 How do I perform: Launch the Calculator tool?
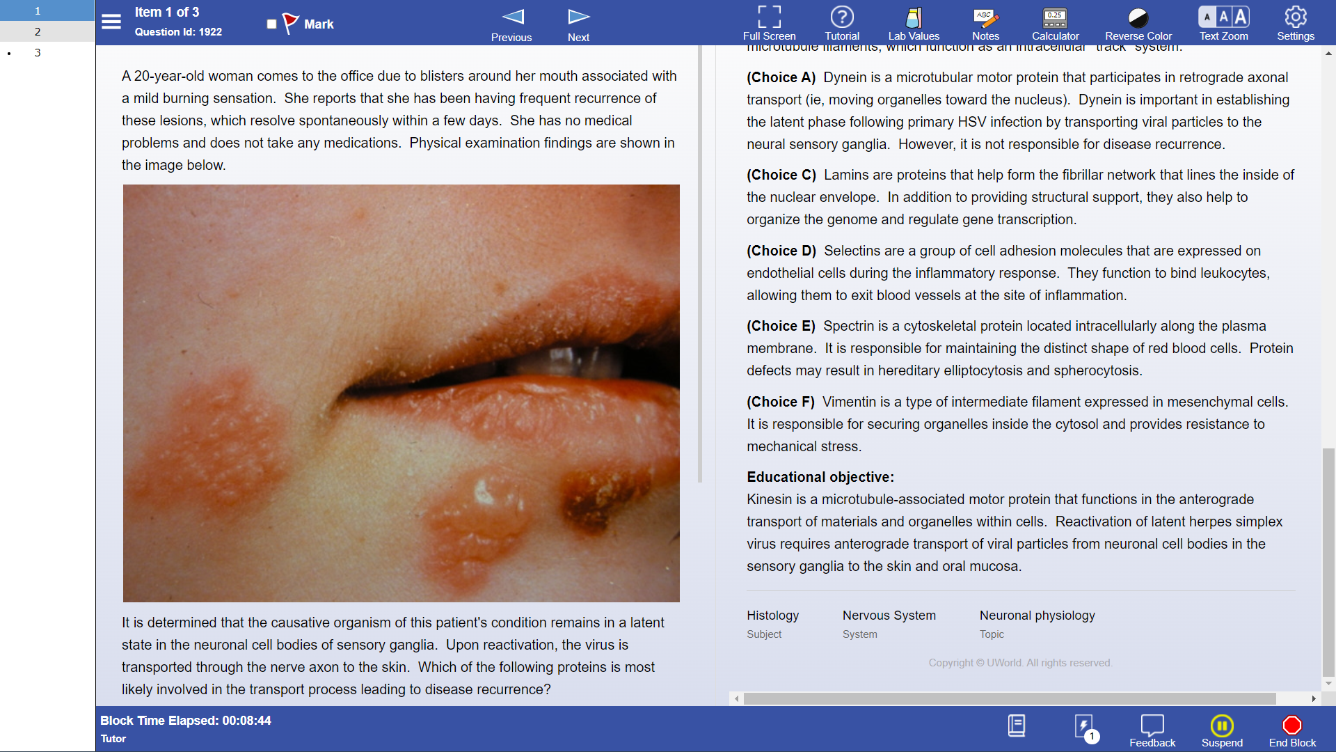pos(1055,23)
